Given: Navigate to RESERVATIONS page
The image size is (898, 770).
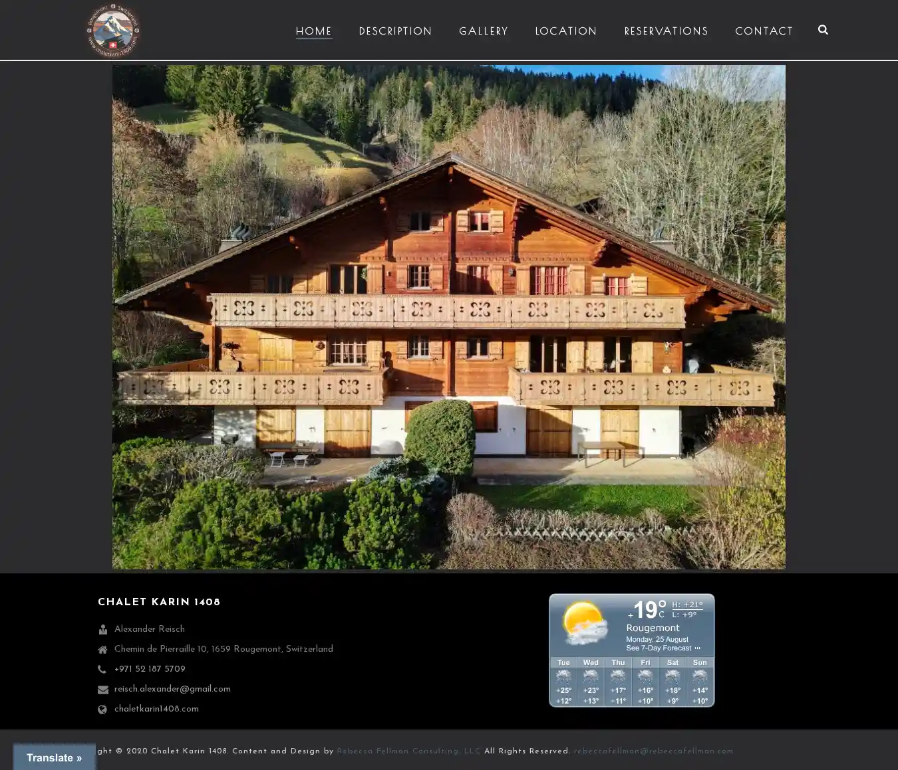Looking at the screenshot, I should coord(666,31).
